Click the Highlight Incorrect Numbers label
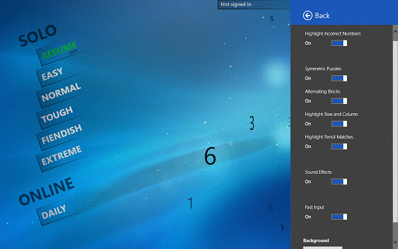Viewport: 398px width, 249px height. pyautogui.click(x=333, y=34)
